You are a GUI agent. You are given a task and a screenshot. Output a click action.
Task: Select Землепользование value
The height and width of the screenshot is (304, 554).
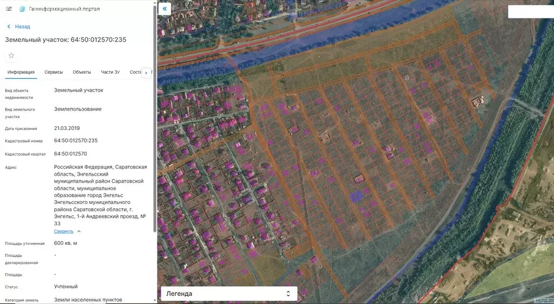pos(78,109)
